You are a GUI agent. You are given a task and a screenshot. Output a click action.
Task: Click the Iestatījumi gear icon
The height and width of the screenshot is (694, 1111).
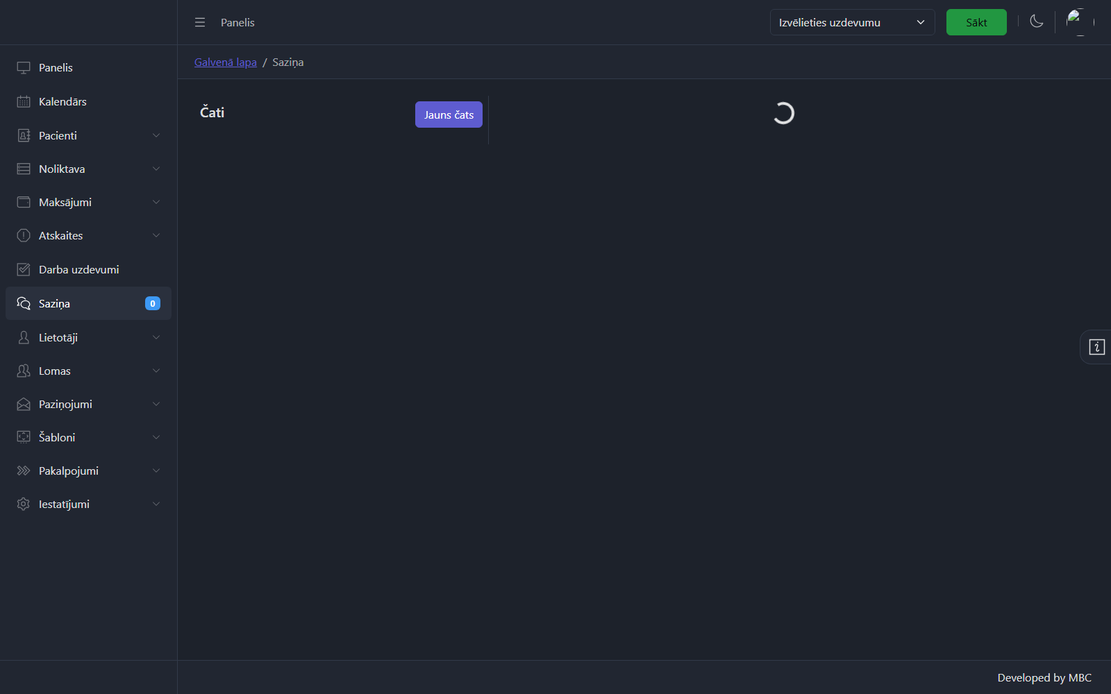24,504
